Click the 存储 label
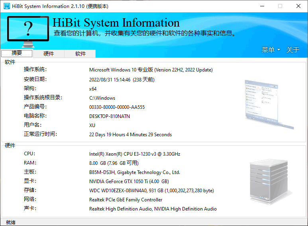This screenshot has width=308, height=226. pyautogui.click(x=30, y=190)
